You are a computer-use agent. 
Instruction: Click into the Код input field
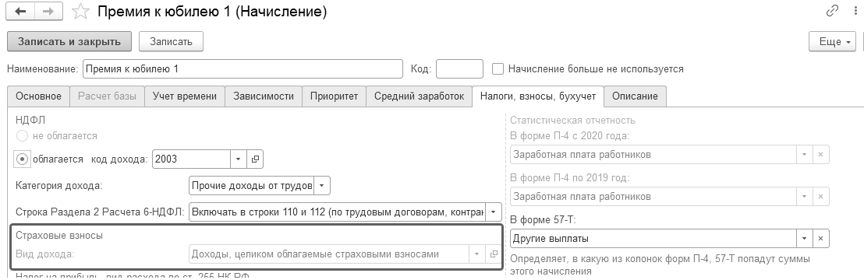(x=459, y=68)
